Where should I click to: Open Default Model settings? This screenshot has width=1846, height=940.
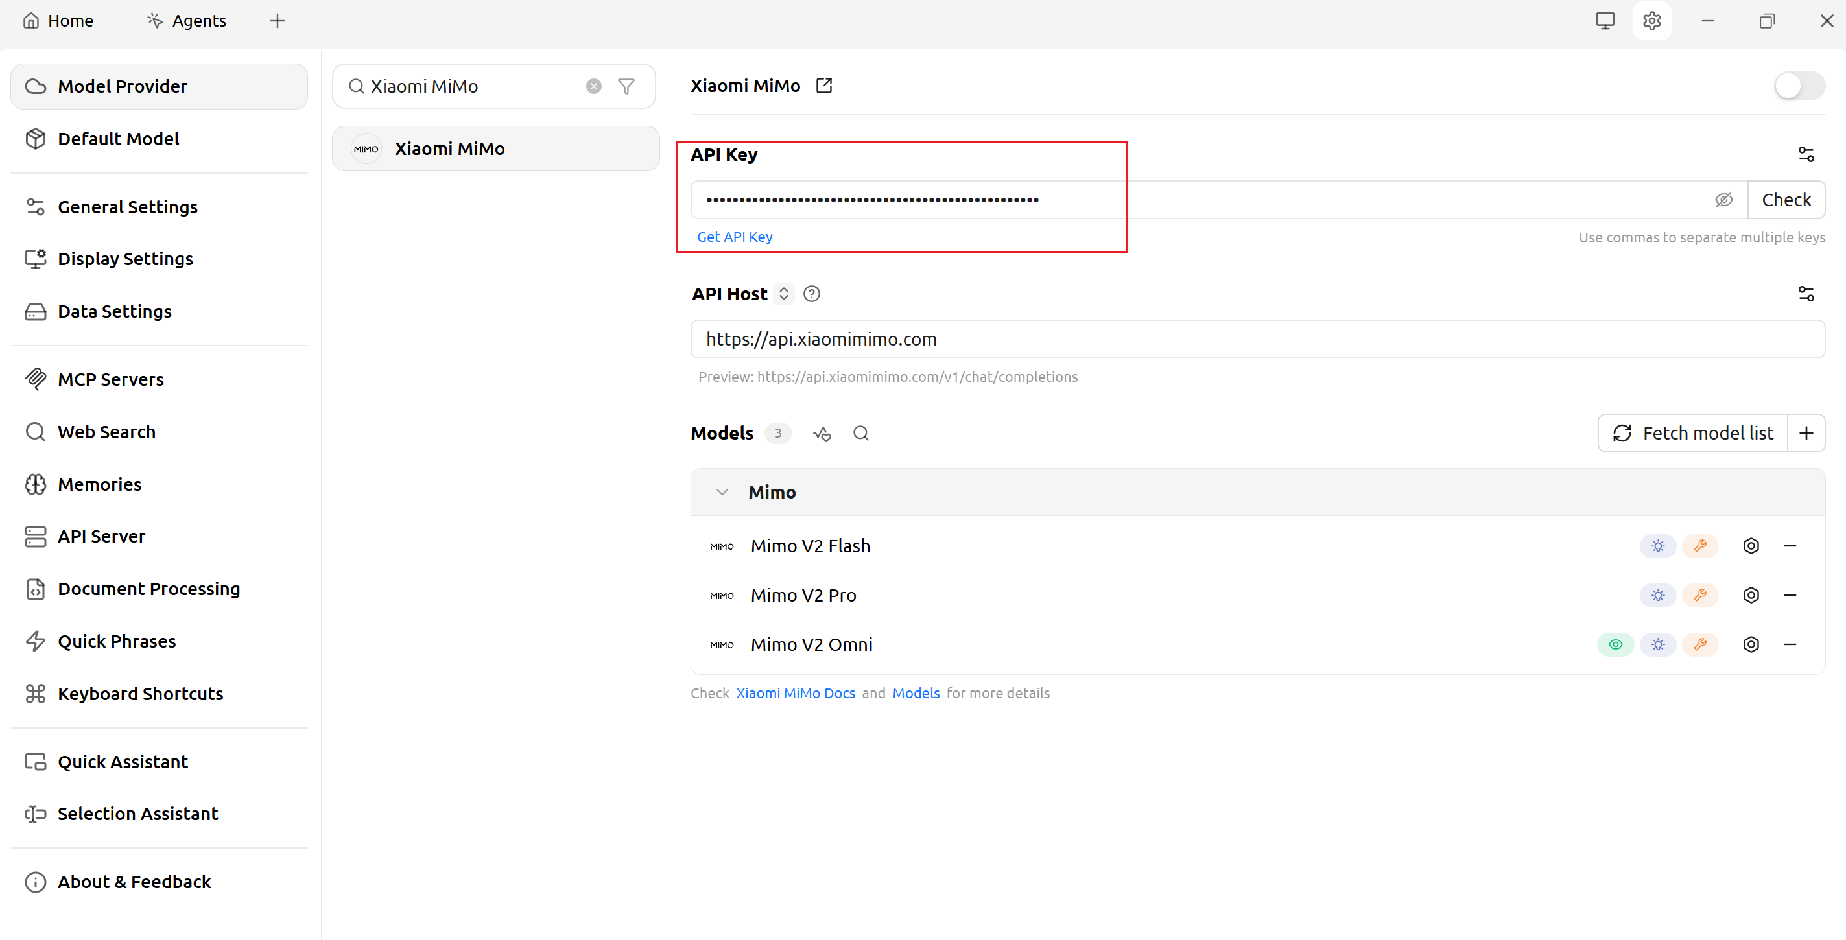(159, 139)
